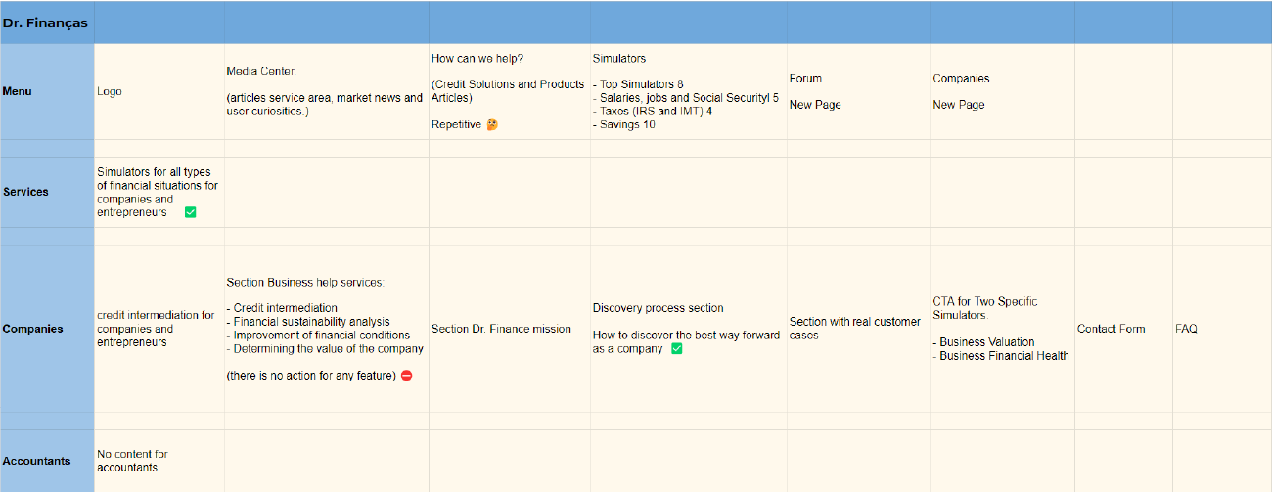Click 'Simulators for all types of financial situations' cell
Image resolution: width=1272 pixels, height=493 pixels.
tap(158, 192)
